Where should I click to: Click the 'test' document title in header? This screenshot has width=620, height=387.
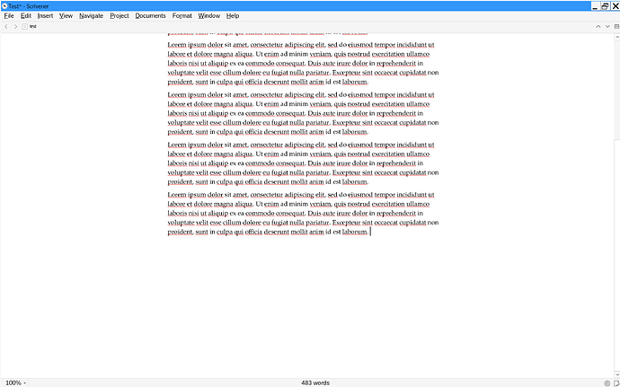coord(33,26)
